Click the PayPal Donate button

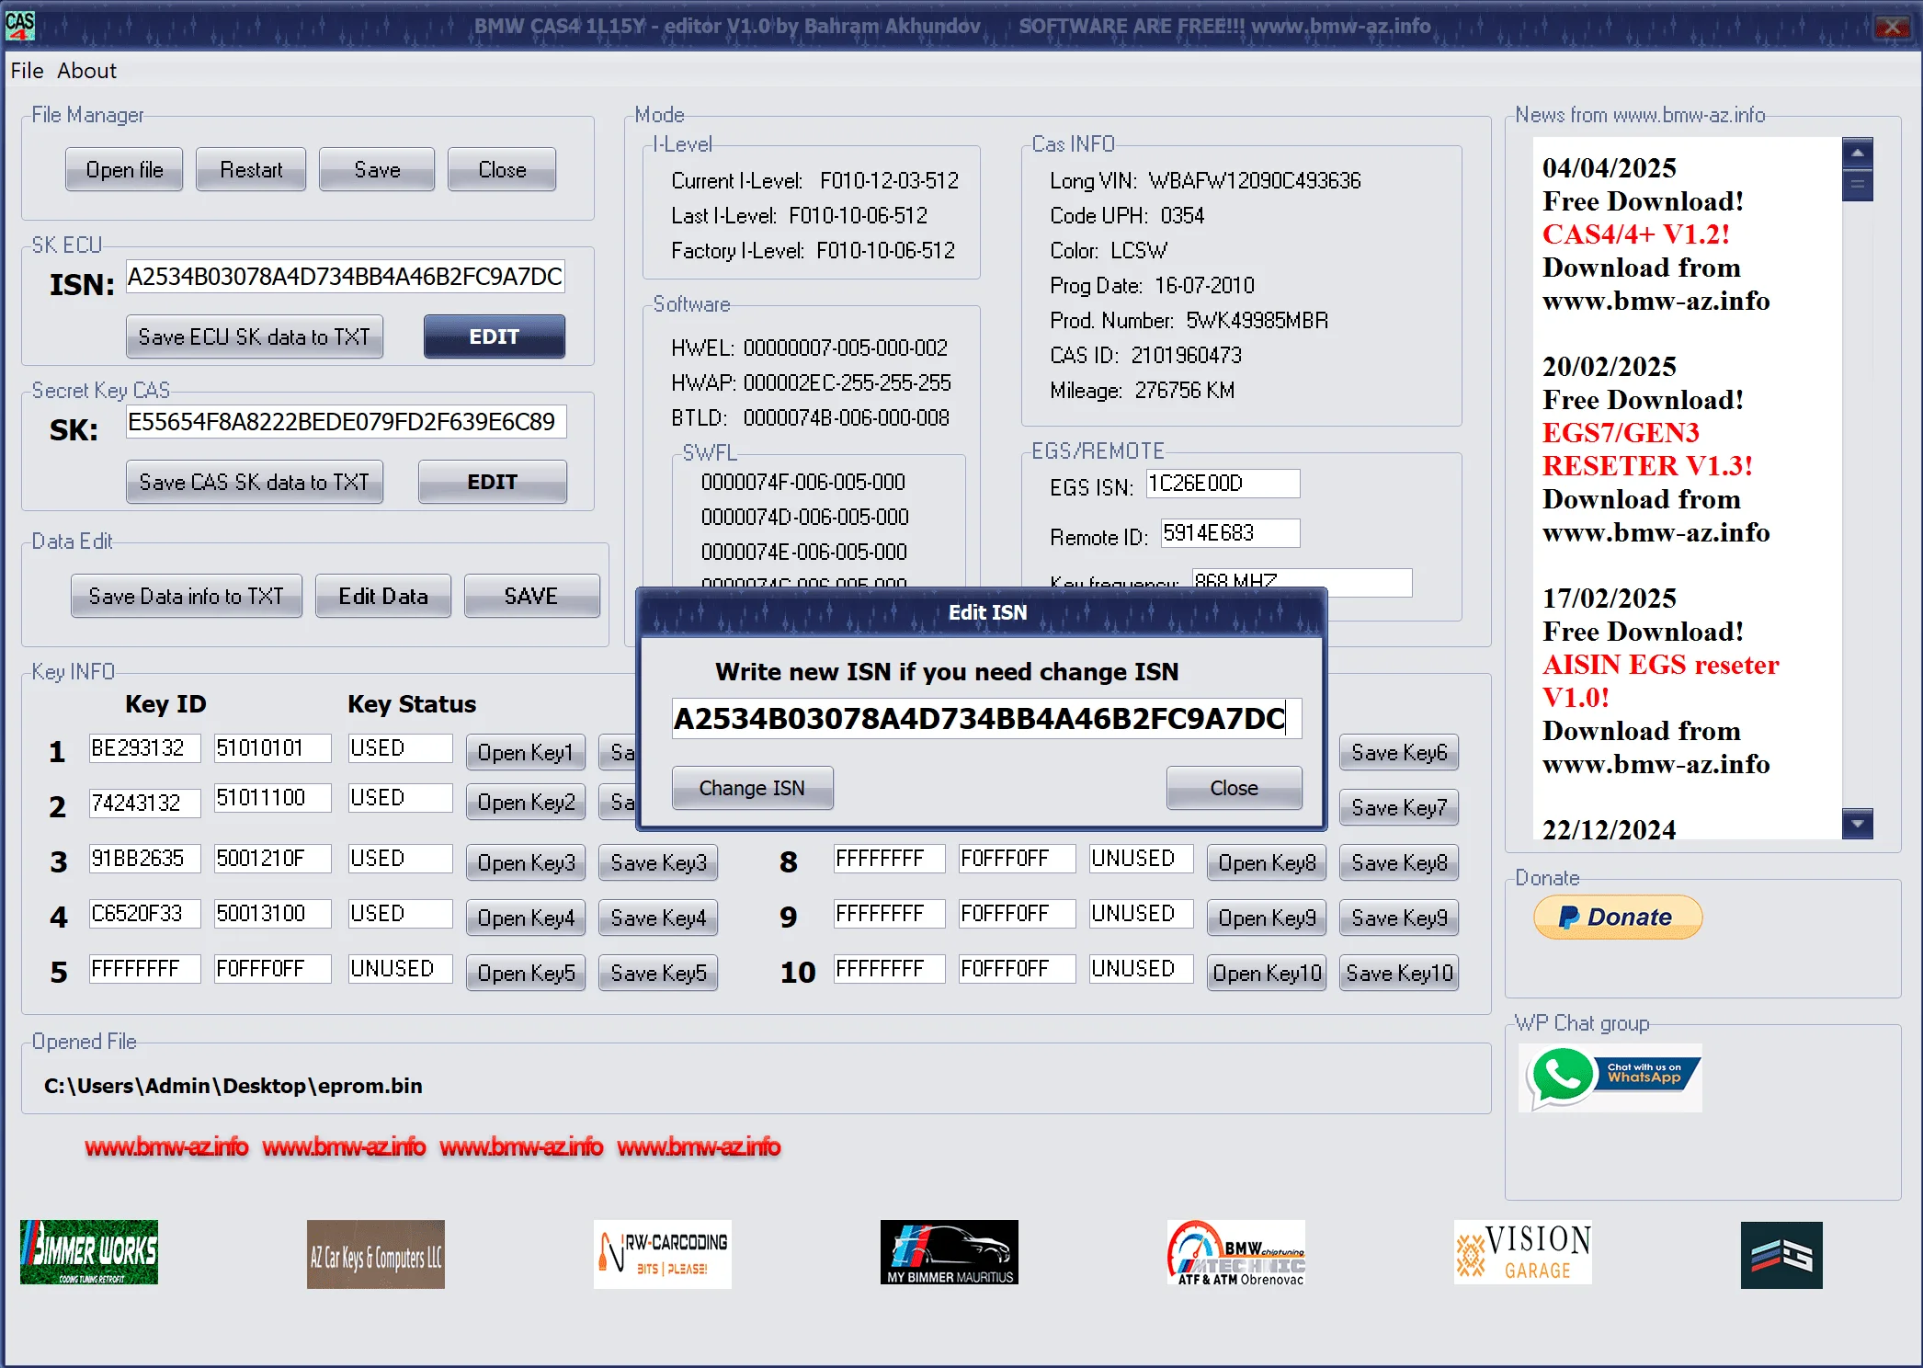[1618, 917]
